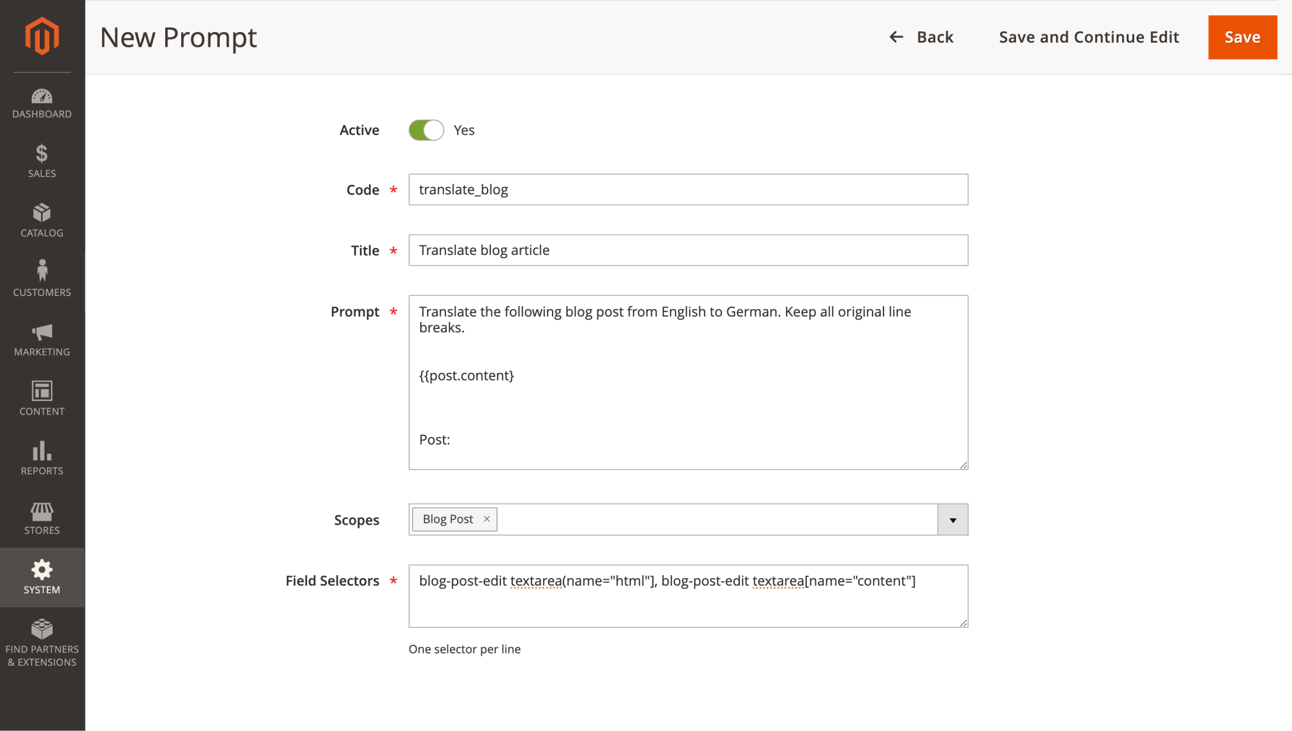Focus the Title input field
The width and height of the screenshot is (1292, 731).
click(688, 250)
